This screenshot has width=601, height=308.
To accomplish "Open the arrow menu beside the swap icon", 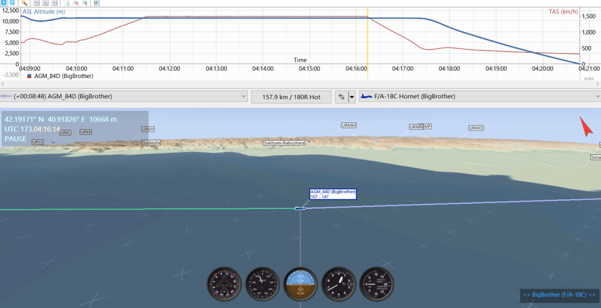I will point(352,97).
